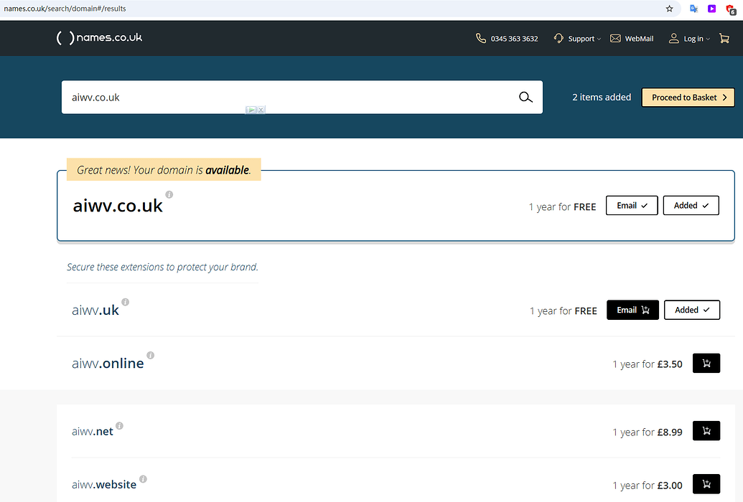
Task: Click the domain search input field
Action: [x=287, y=98]
